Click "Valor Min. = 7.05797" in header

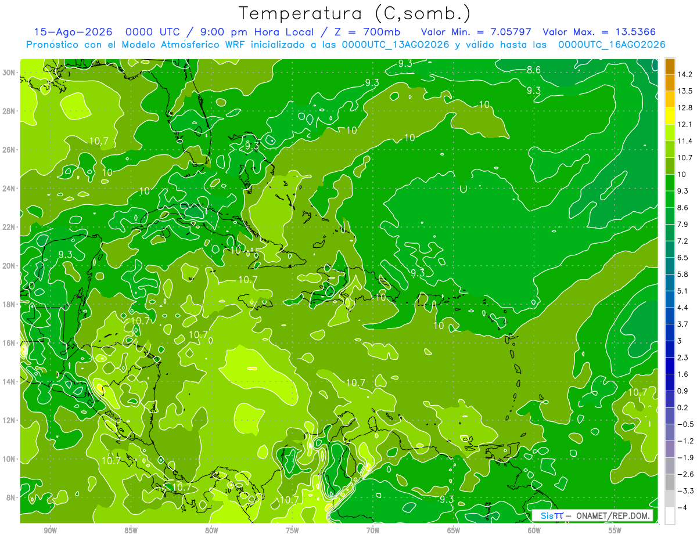click(477, 33)
